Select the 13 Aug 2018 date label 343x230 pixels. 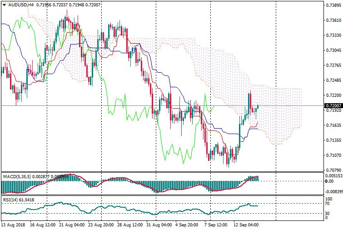click(x=13, y=225)
